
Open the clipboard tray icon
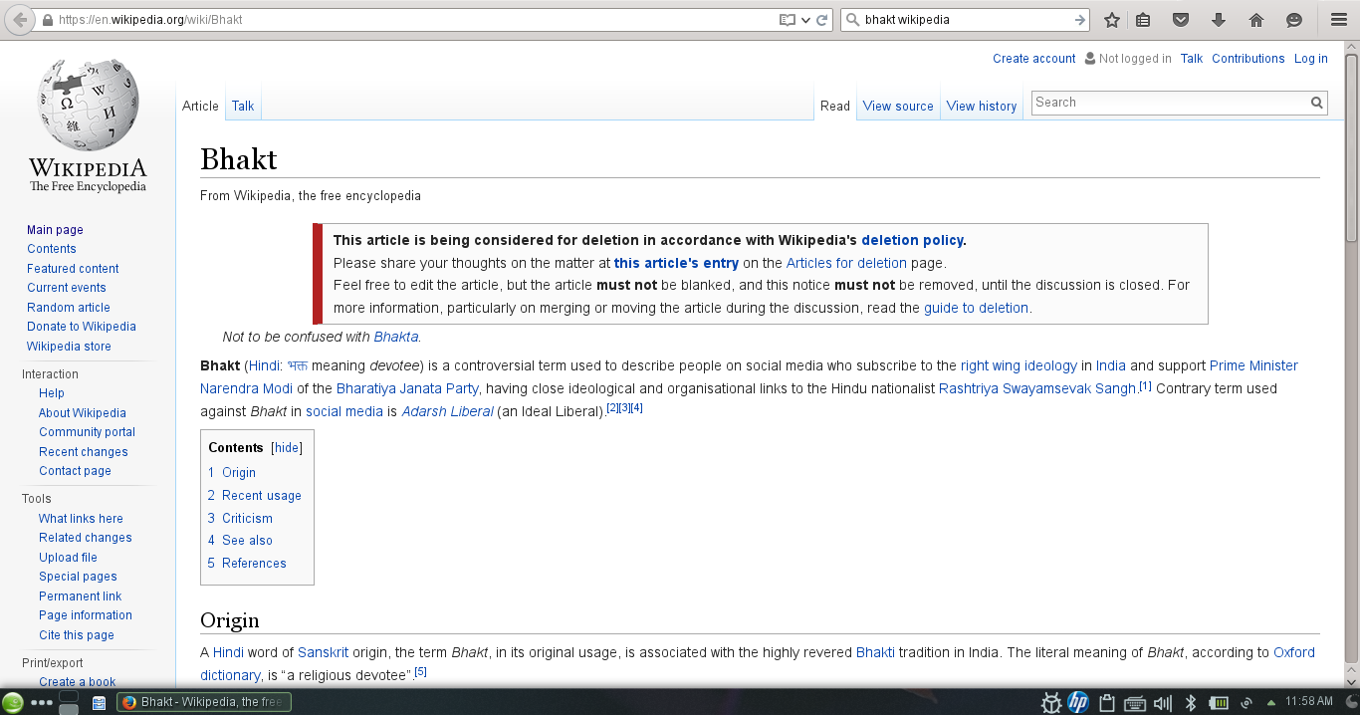[1106, 702]
